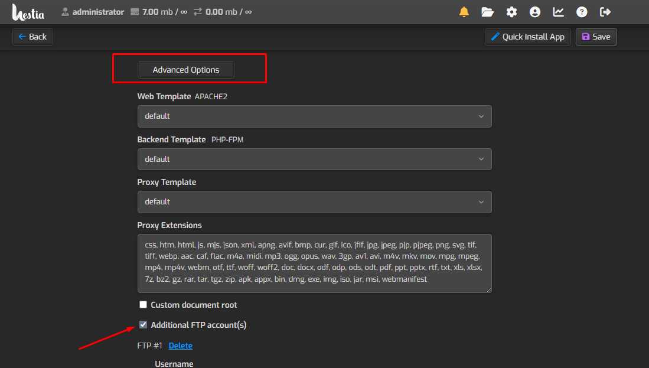Screen dimensions: 649x368
Task: Open the notifications bell
Action: coord(464,12)
